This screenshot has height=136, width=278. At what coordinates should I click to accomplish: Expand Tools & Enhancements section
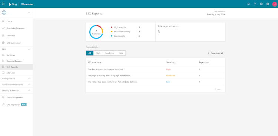(x=16, y=84)
